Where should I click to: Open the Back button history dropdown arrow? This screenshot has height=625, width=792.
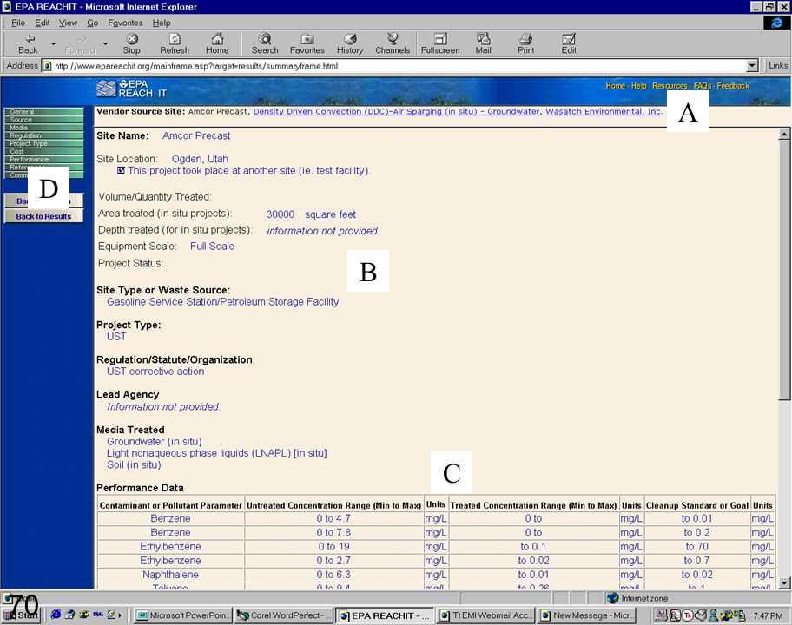tap(53, 44)
